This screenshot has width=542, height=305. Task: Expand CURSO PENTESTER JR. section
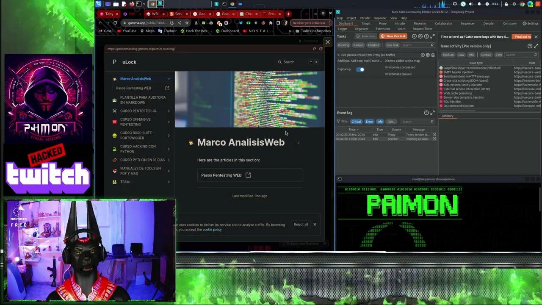coord(169,111)
